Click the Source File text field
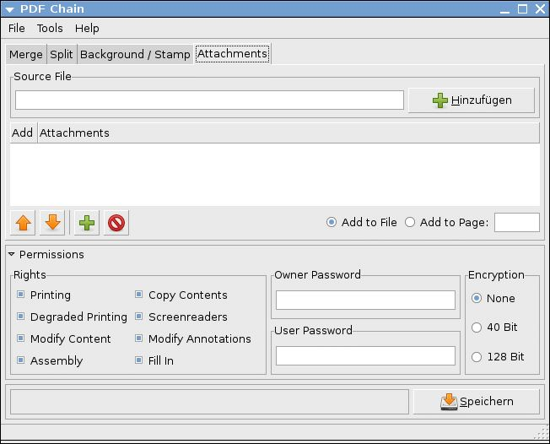 pyautogui.click(x=209, y=100)
